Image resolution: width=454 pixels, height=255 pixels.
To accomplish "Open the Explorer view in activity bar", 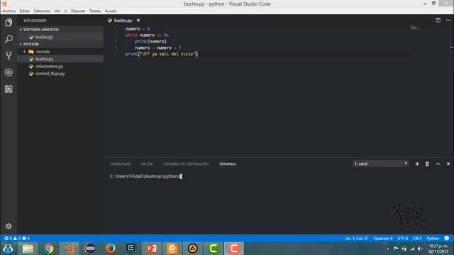I will point(9,23).
